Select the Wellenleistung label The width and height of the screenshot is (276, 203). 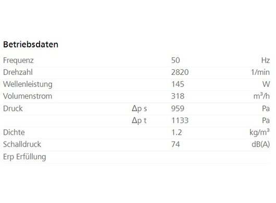tap(28, 84)
